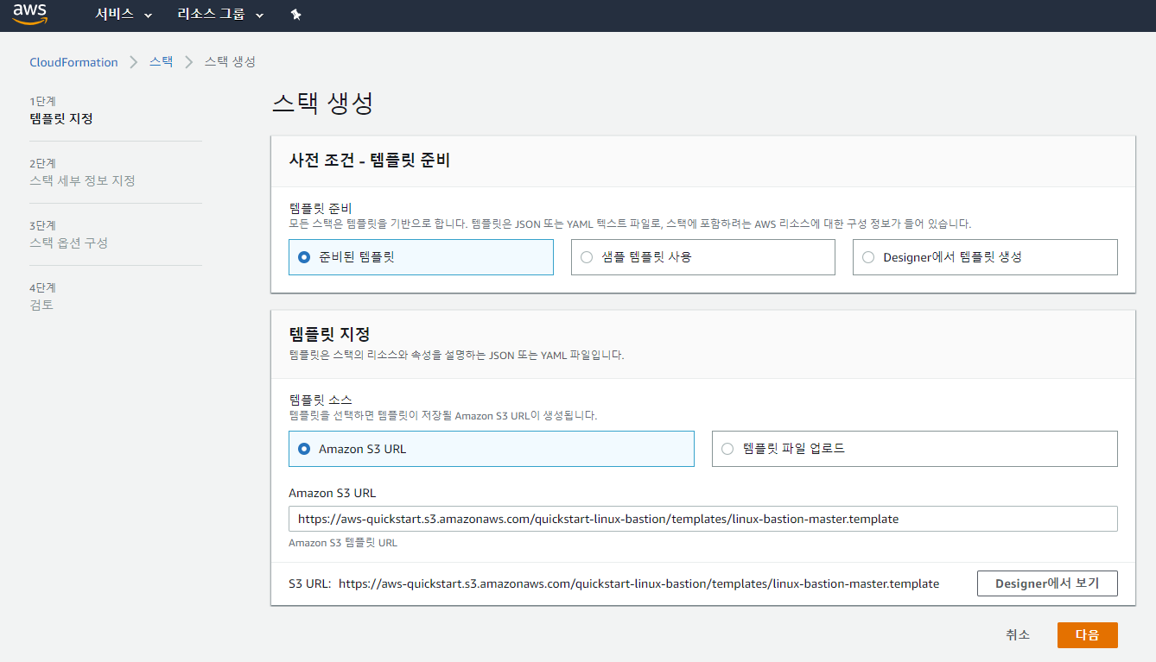Open the 서비스 dropdown menu
1156x662 pixels.
click(x=123, y=15)
